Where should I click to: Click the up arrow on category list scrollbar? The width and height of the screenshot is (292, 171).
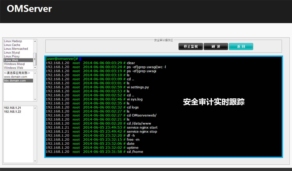point(35,41)
